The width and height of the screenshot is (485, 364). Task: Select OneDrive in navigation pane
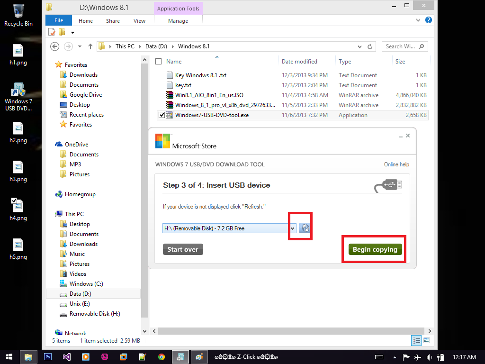[x=76, y=145]
